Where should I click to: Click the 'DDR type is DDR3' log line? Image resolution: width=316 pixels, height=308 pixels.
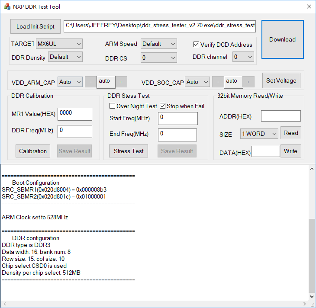[26, 245]
